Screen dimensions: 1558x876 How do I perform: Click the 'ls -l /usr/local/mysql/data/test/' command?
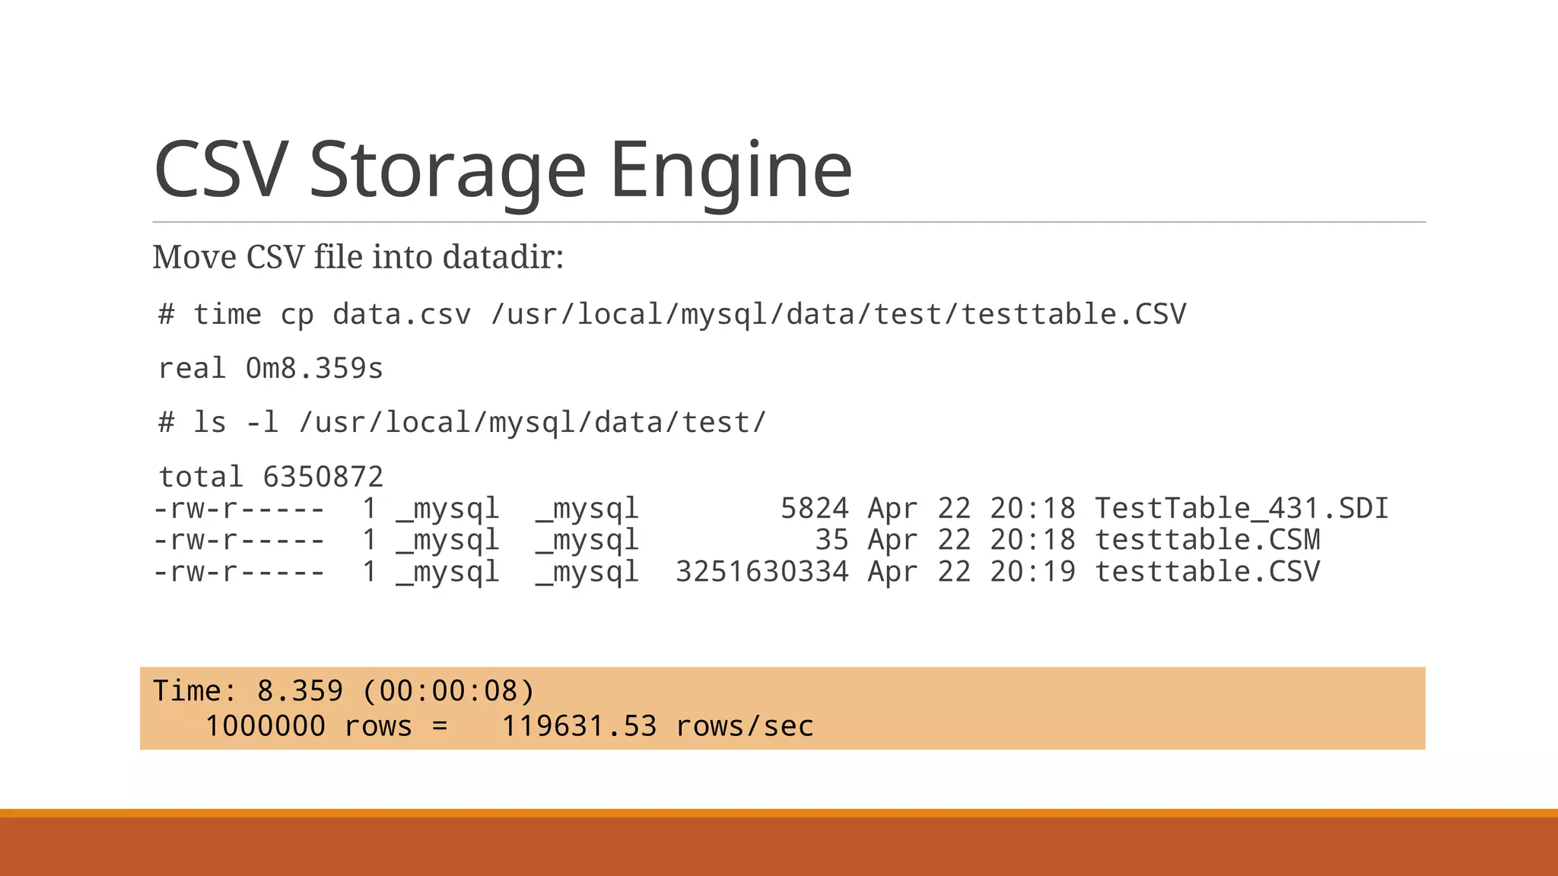click(x=463, y=423)
